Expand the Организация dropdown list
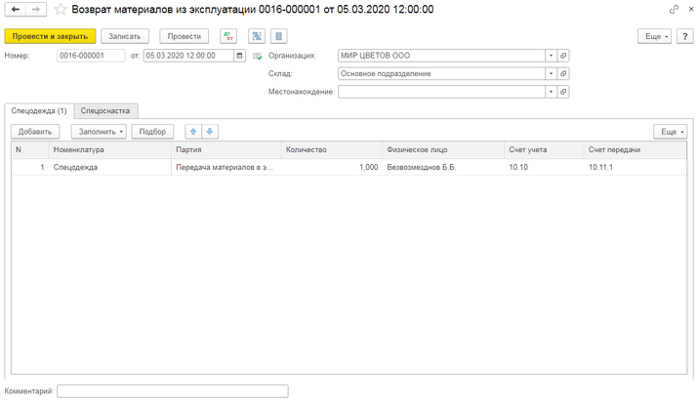The image size is (697, 401). (551, 56)
